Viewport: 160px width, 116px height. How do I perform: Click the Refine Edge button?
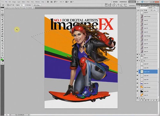pyautogui.click(x=37, y=5)
